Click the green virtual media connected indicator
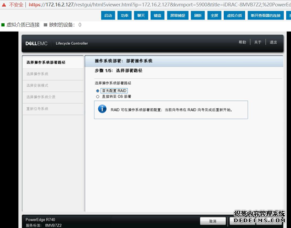 [3, 25]
